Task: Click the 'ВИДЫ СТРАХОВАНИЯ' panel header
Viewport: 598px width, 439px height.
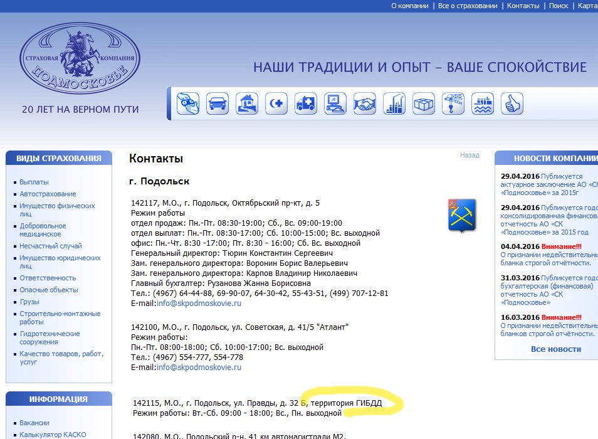Action: (x=59, y=158)
